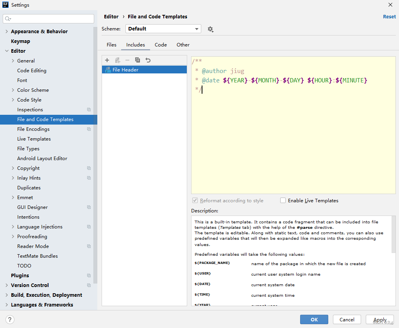Click the Apply button

pyautogui.click(x=380, y=320)
